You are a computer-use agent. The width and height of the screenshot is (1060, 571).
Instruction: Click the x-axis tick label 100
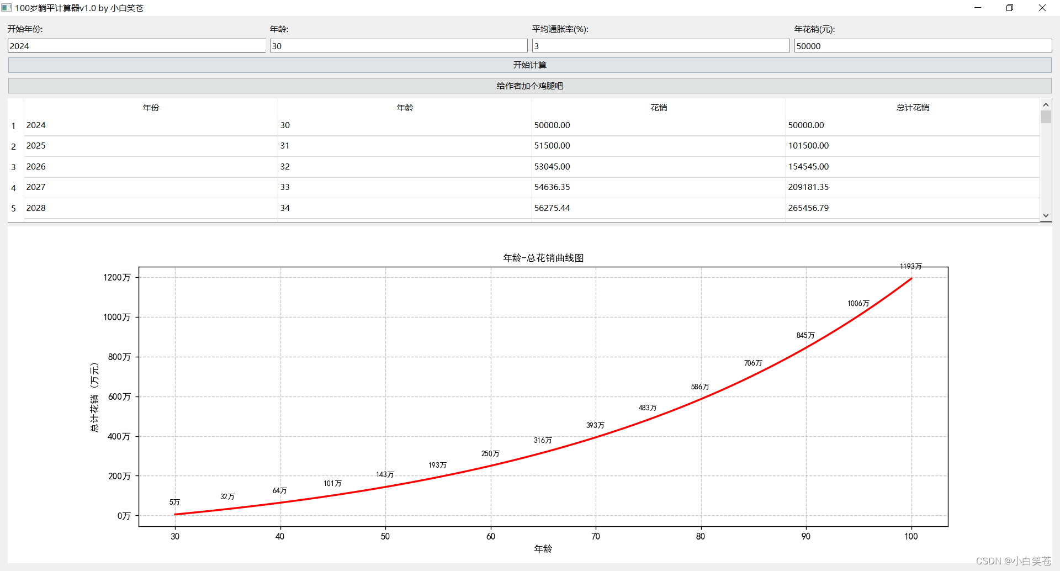pyautogui.click(x=911, y=536)
